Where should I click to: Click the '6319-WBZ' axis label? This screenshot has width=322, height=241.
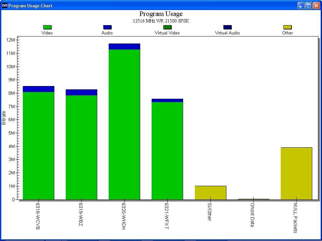[81, 215]
